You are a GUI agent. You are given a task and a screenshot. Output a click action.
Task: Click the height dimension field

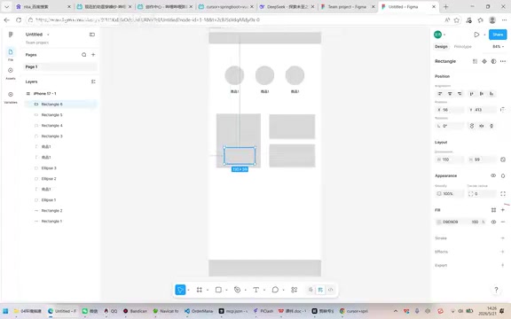click(482, 159)
